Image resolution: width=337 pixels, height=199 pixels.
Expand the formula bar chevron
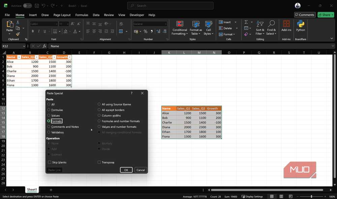333,46
